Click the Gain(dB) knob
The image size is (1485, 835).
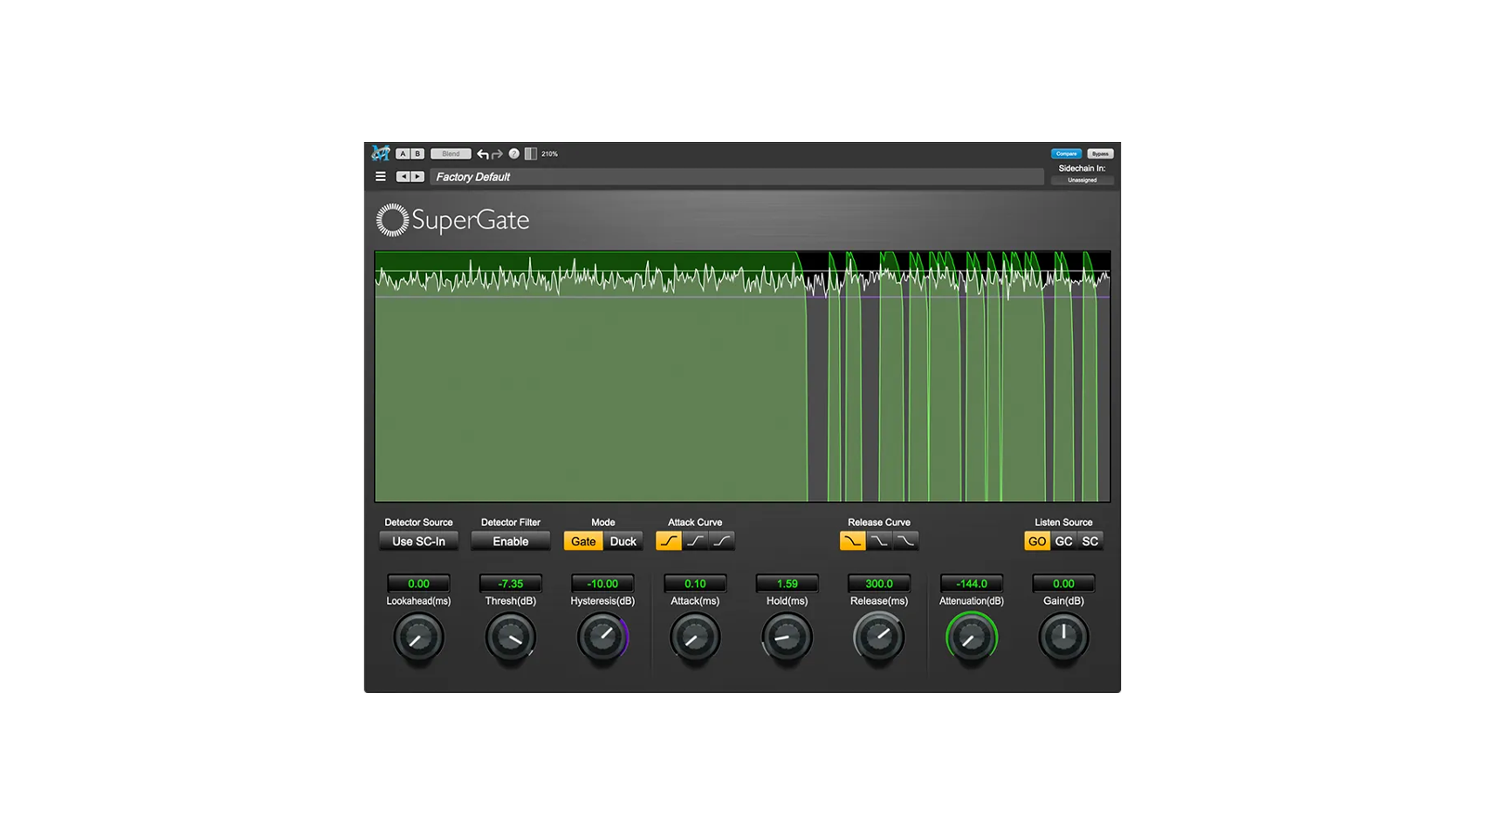pos(1064,638)
